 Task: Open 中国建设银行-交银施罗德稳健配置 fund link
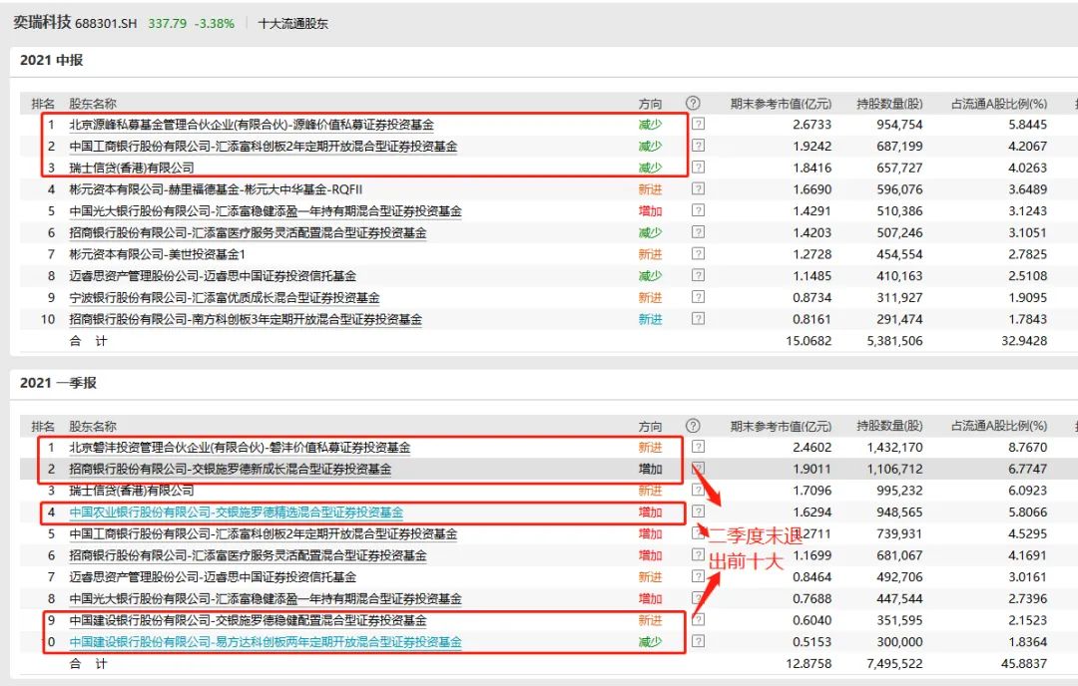click(x=248, y=620)
